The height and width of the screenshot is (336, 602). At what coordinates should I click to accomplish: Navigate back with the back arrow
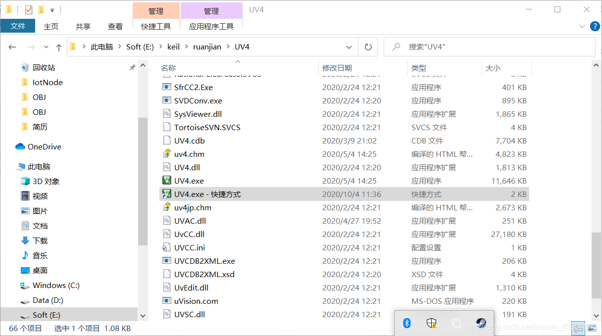pos(12,47)
